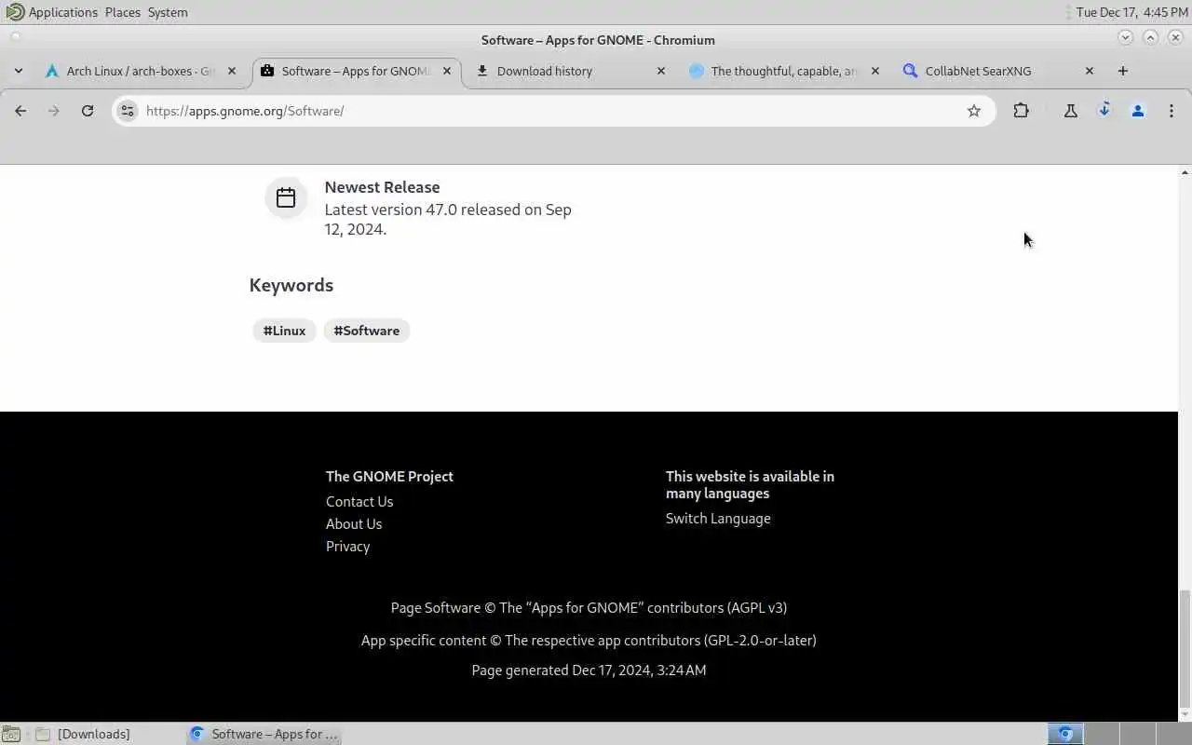Click the #Linux keyword tag
The width and height of the screenshot is (1192, 745).
[284, 331]
